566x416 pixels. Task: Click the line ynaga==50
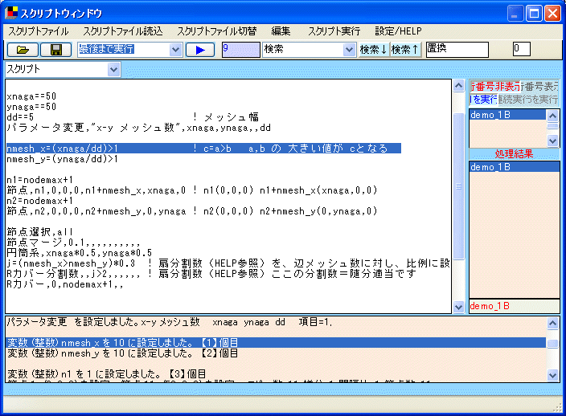[31, 107]
